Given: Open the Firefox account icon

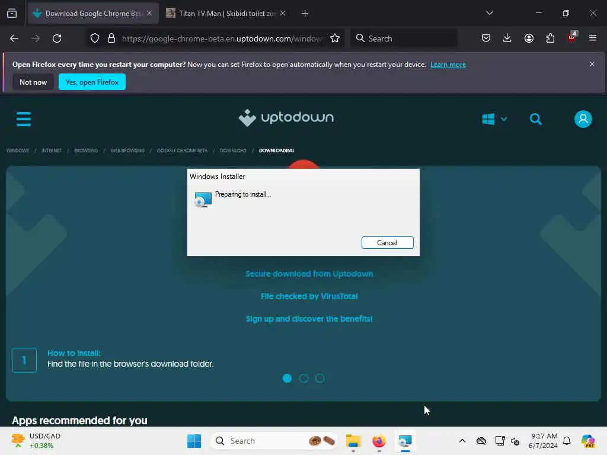Looking at the screenshot, I should 529,39.
